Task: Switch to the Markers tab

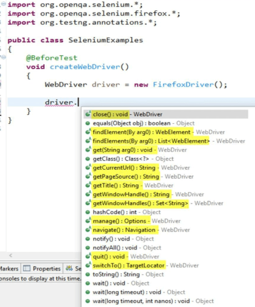Action: (x=10, y=268)
